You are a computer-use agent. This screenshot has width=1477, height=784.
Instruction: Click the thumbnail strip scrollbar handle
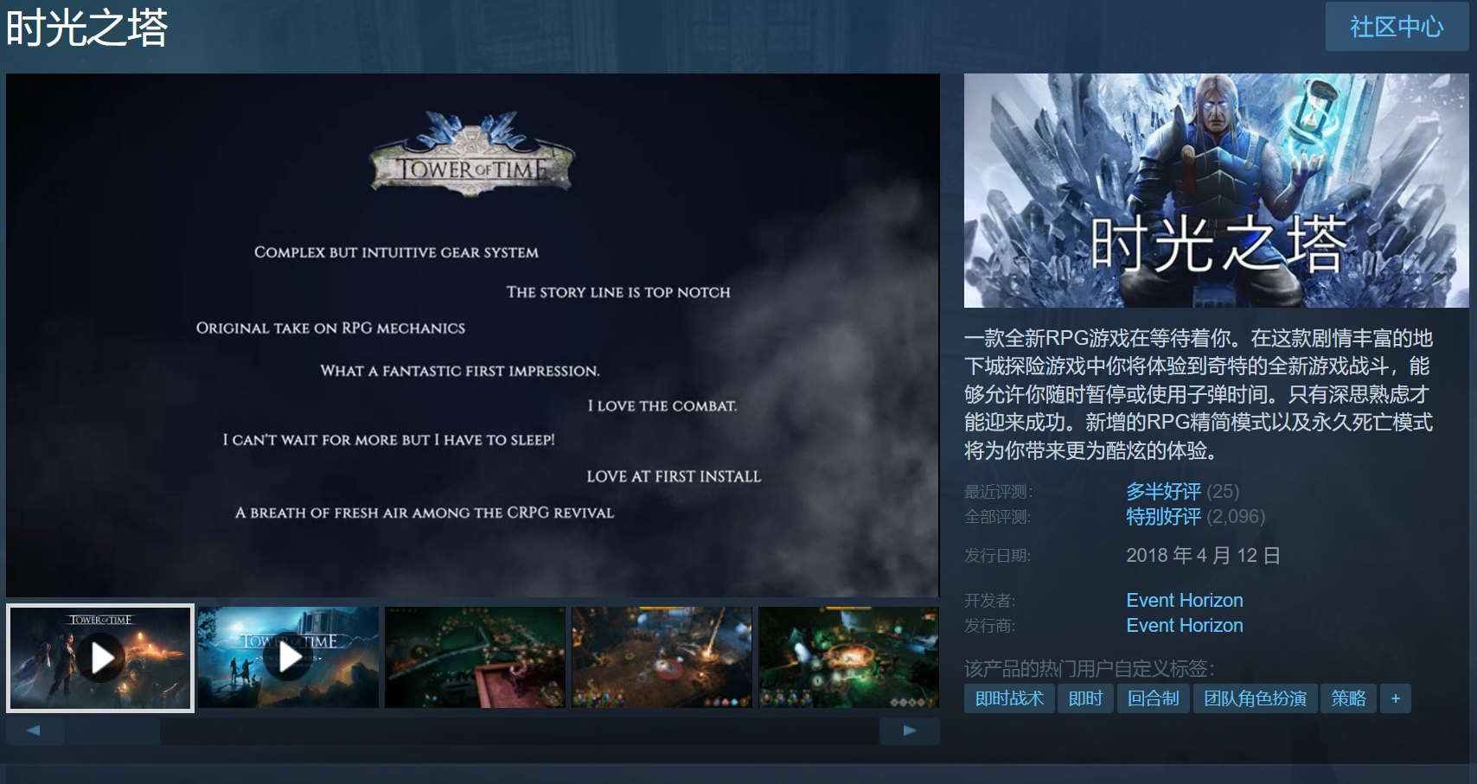[113, 730]
